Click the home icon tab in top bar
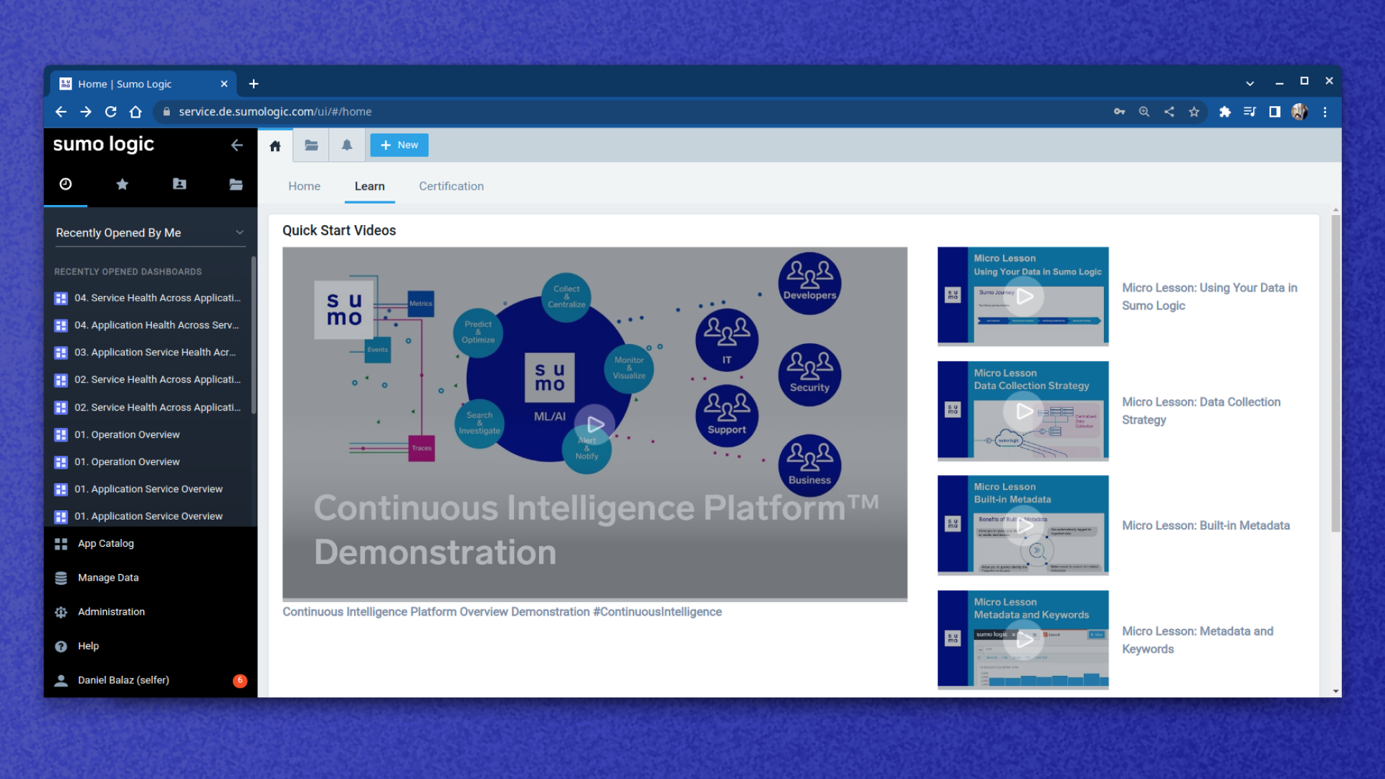This screenshot has width=1385, height=779. pos(275,145)
